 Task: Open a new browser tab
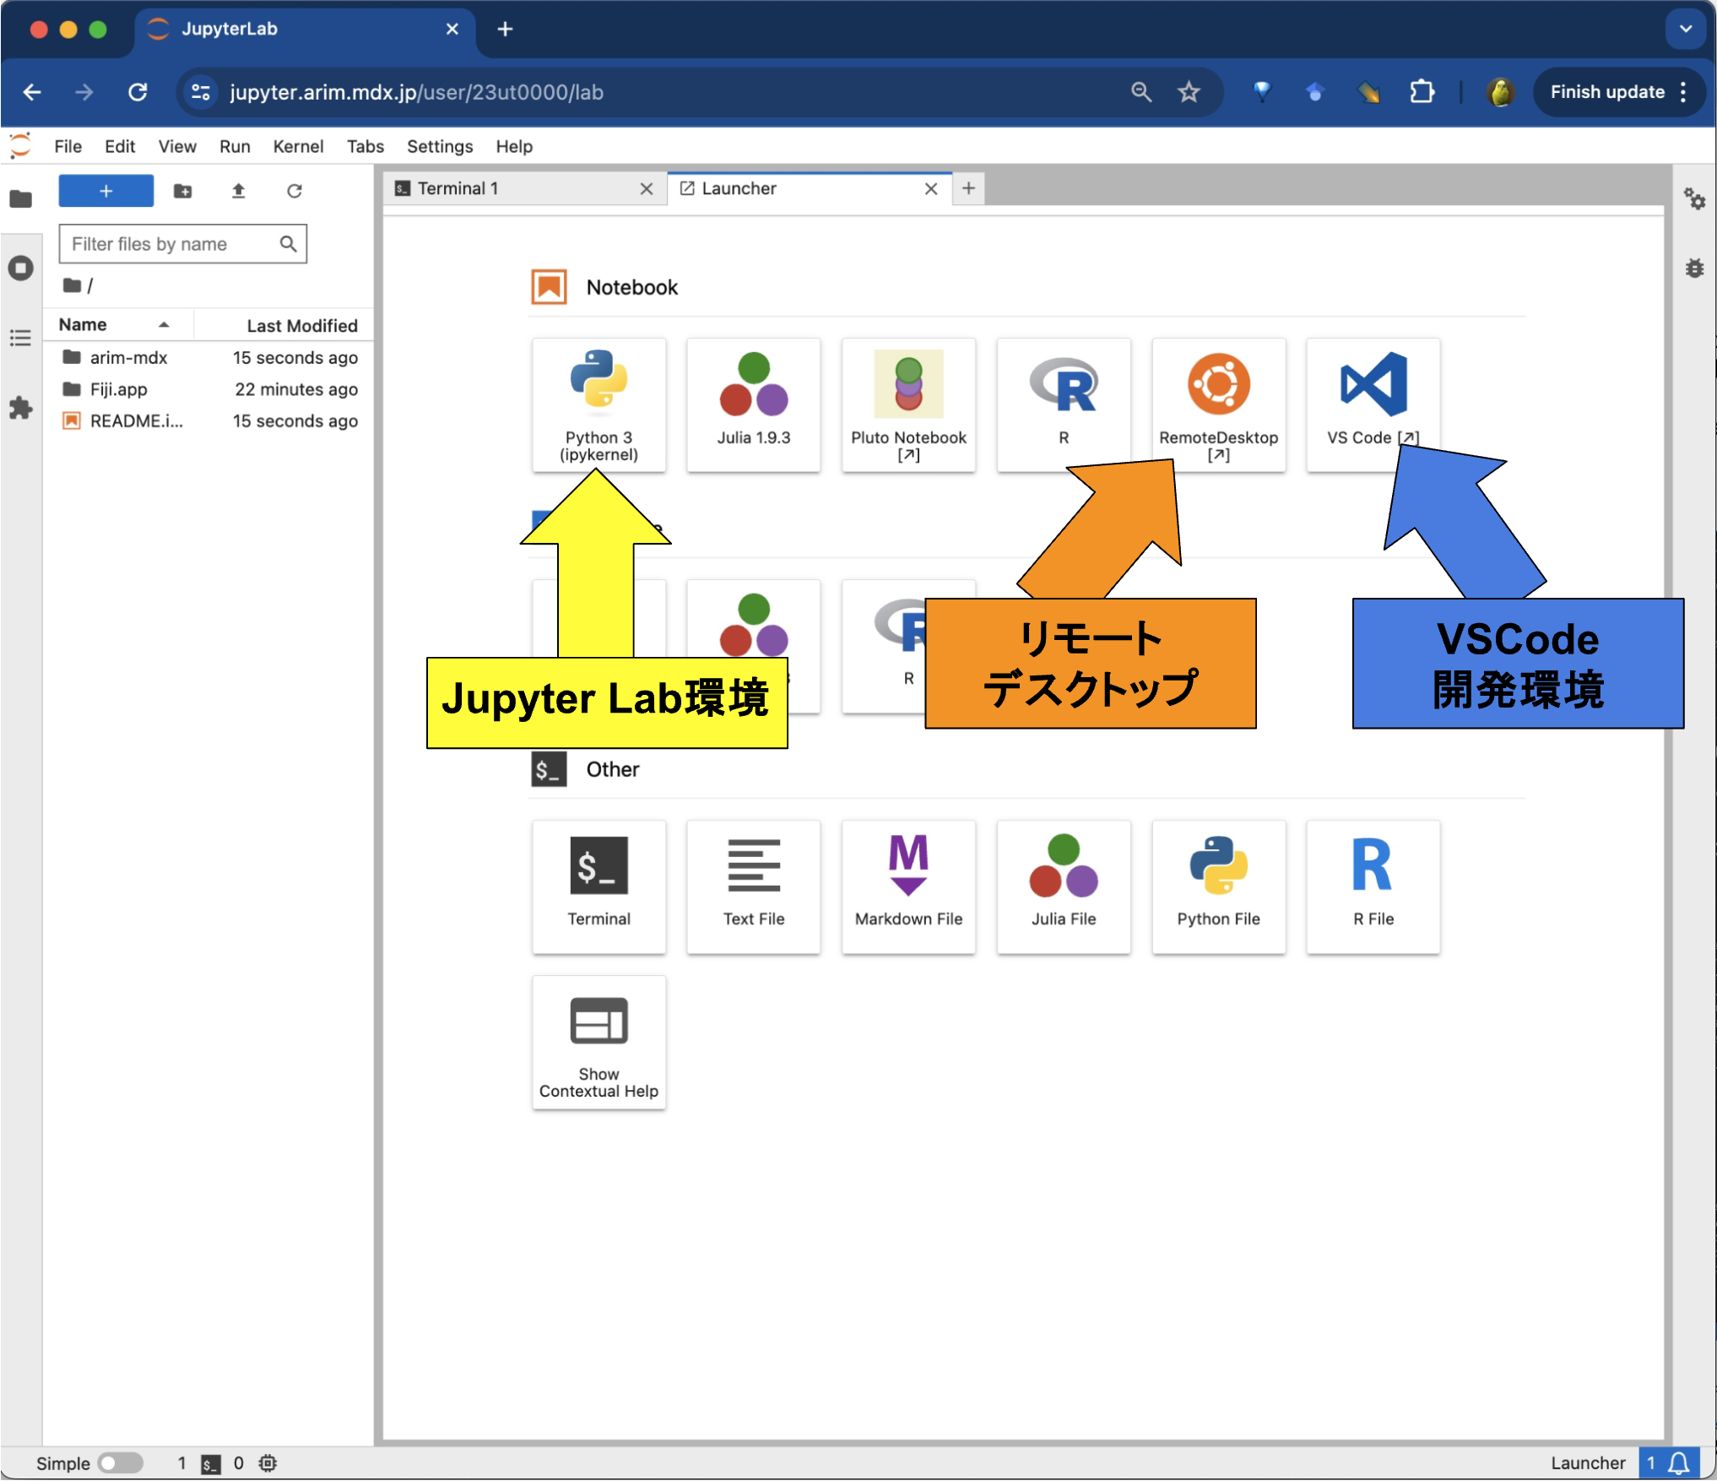pos(505,29)
